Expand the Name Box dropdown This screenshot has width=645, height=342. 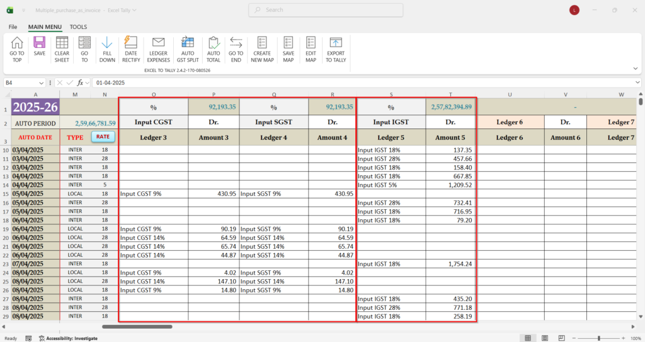pyautogui.click(x=41, y=83)
